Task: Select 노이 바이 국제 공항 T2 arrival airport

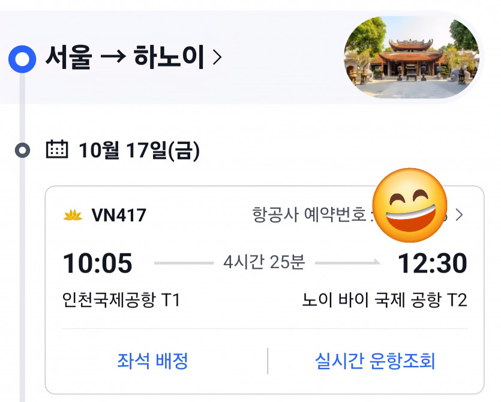Action: tap(385, 300)
